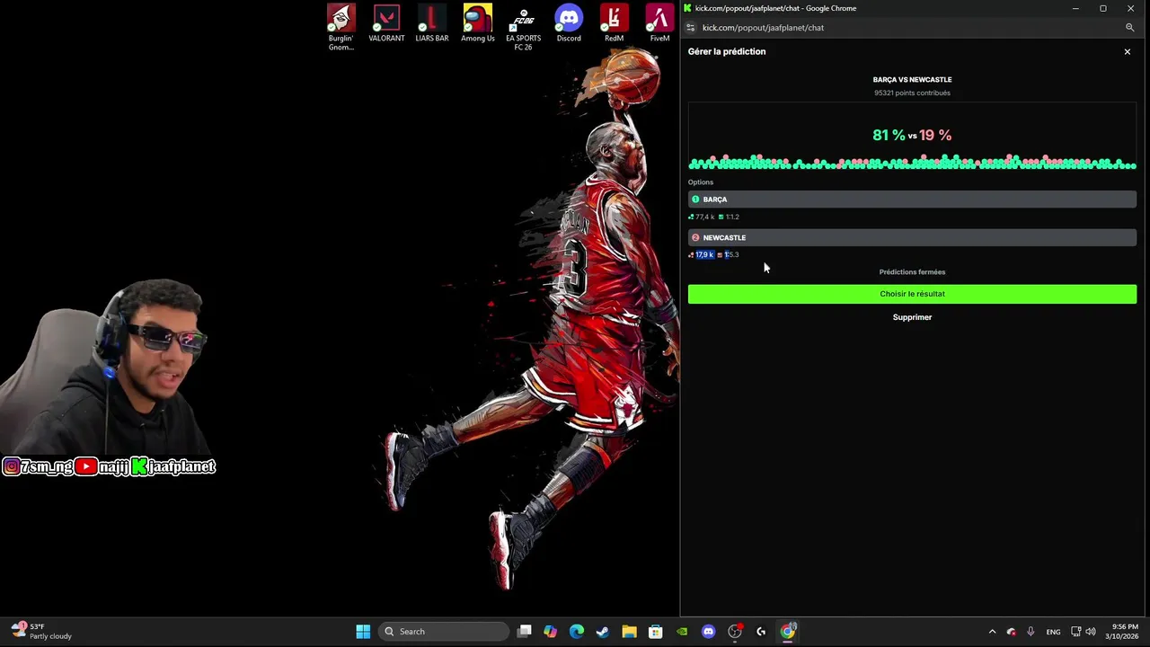Switch to Google Chrome in taskbar

(787, 632)
